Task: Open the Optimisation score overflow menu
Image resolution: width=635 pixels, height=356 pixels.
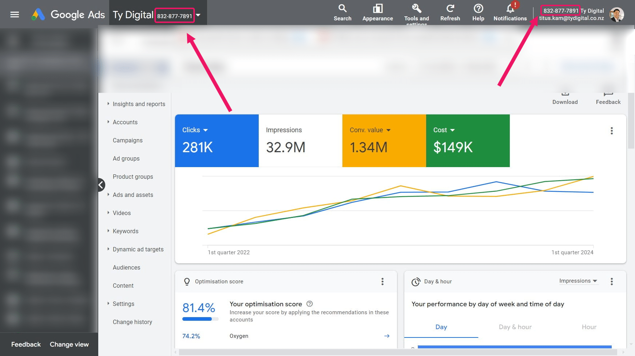Action: click(x=382, y=281)
